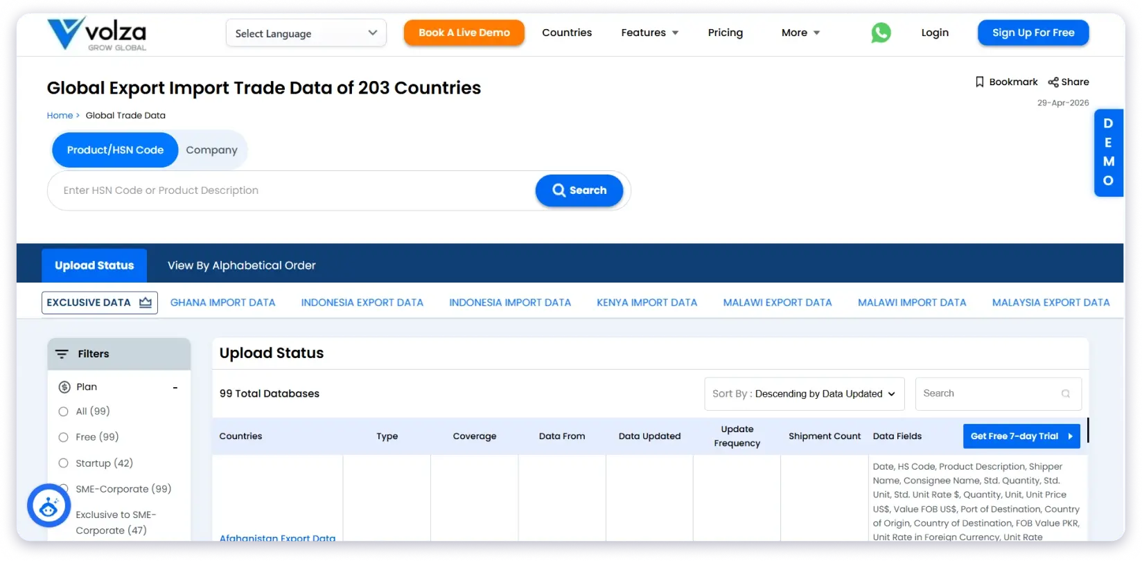Image resolution: width=1142 pixels, height=561 pixels.
Task: Select the Startup (42) plan radio
Action: (63, 463)
